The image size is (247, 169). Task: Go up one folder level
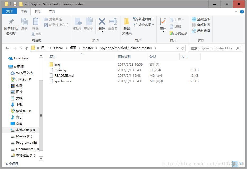27,48
